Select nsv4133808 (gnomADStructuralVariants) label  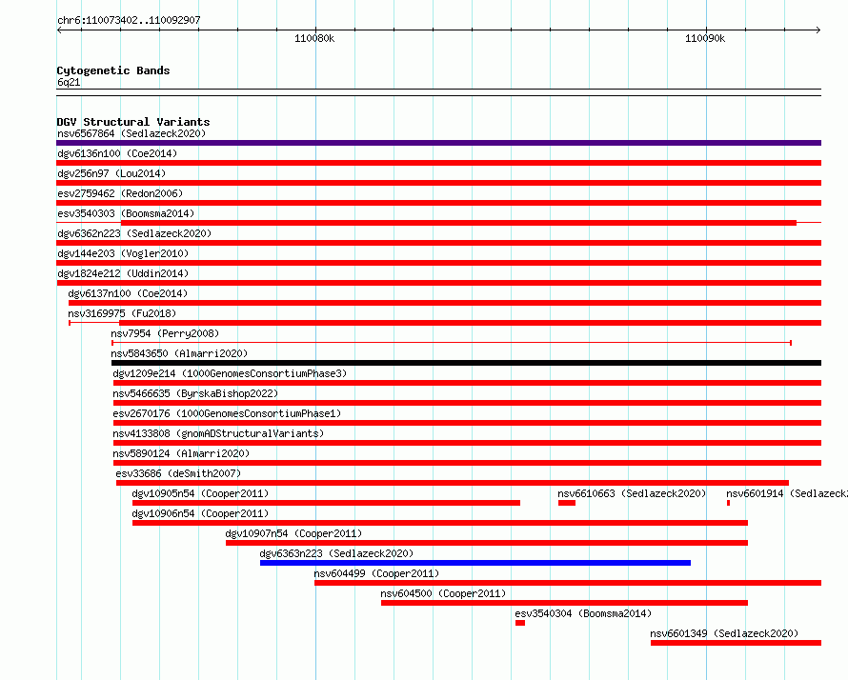[218, 433]
